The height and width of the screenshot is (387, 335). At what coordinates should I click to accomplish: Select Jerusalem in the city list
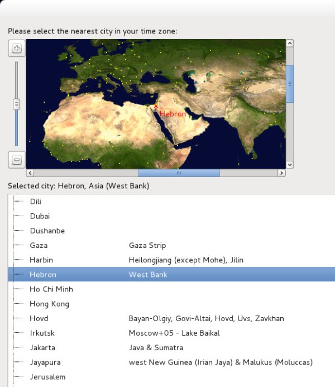[47, 377]
